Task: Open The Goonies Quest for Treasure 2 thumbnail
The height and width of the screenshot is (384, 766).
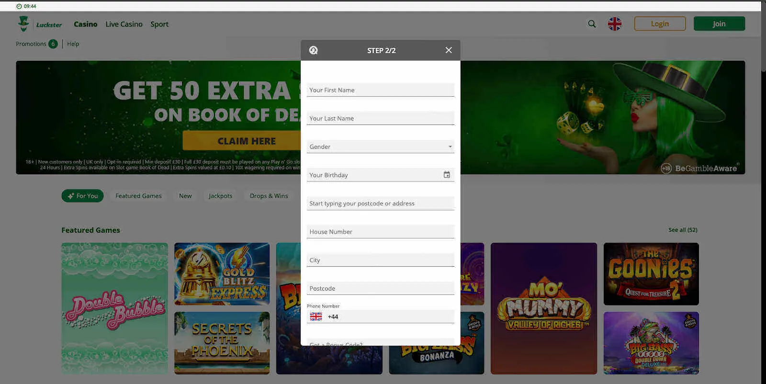Action: click(x=651, y=274)
